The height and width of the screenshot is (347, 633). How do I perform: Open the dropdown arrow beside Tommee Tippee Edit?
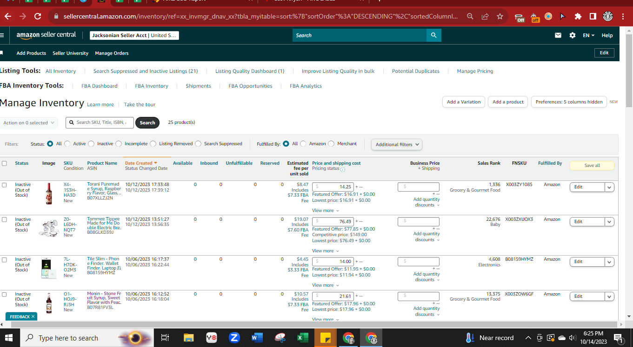609,222
